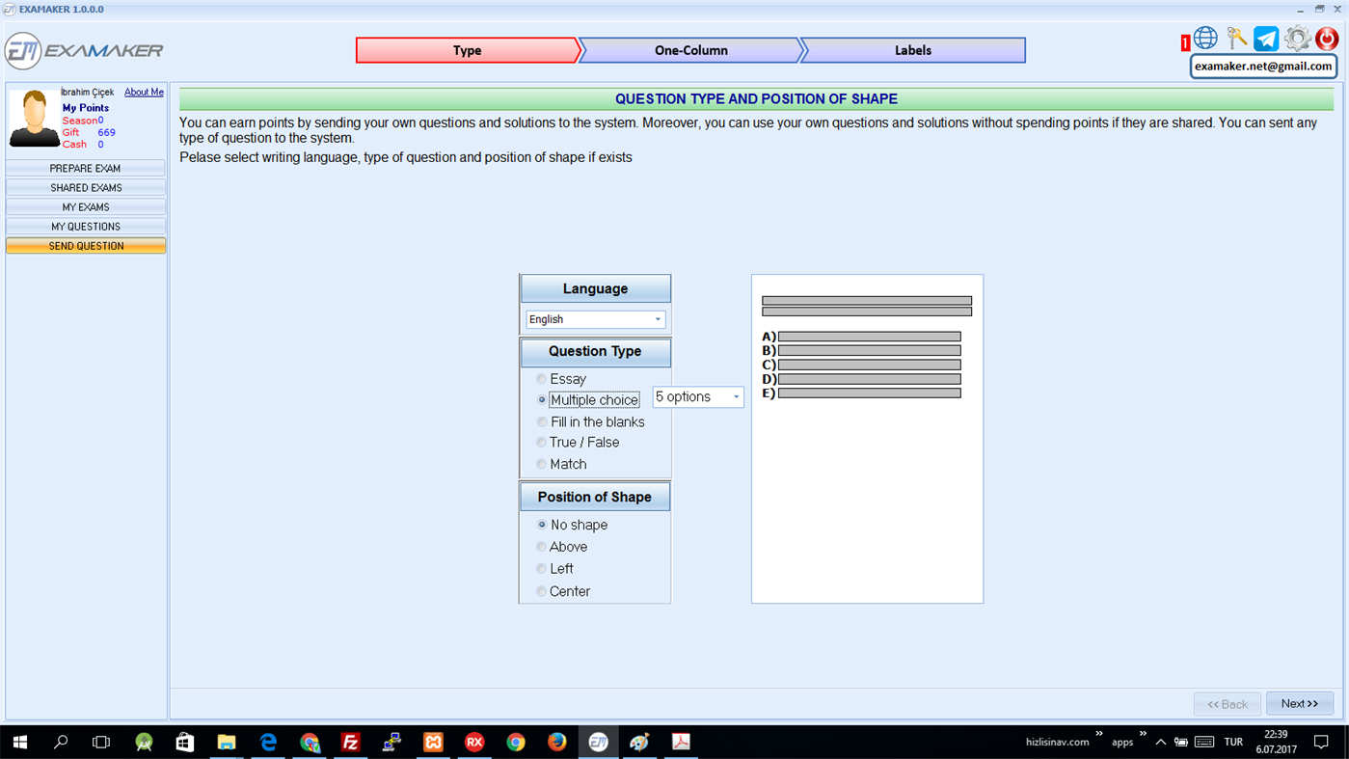The height and width of the screenshot is (759, 1349).
Task: Click the examaker.net@gmail.com email field
Action: pyautogui.click(x=1262, y=66)
